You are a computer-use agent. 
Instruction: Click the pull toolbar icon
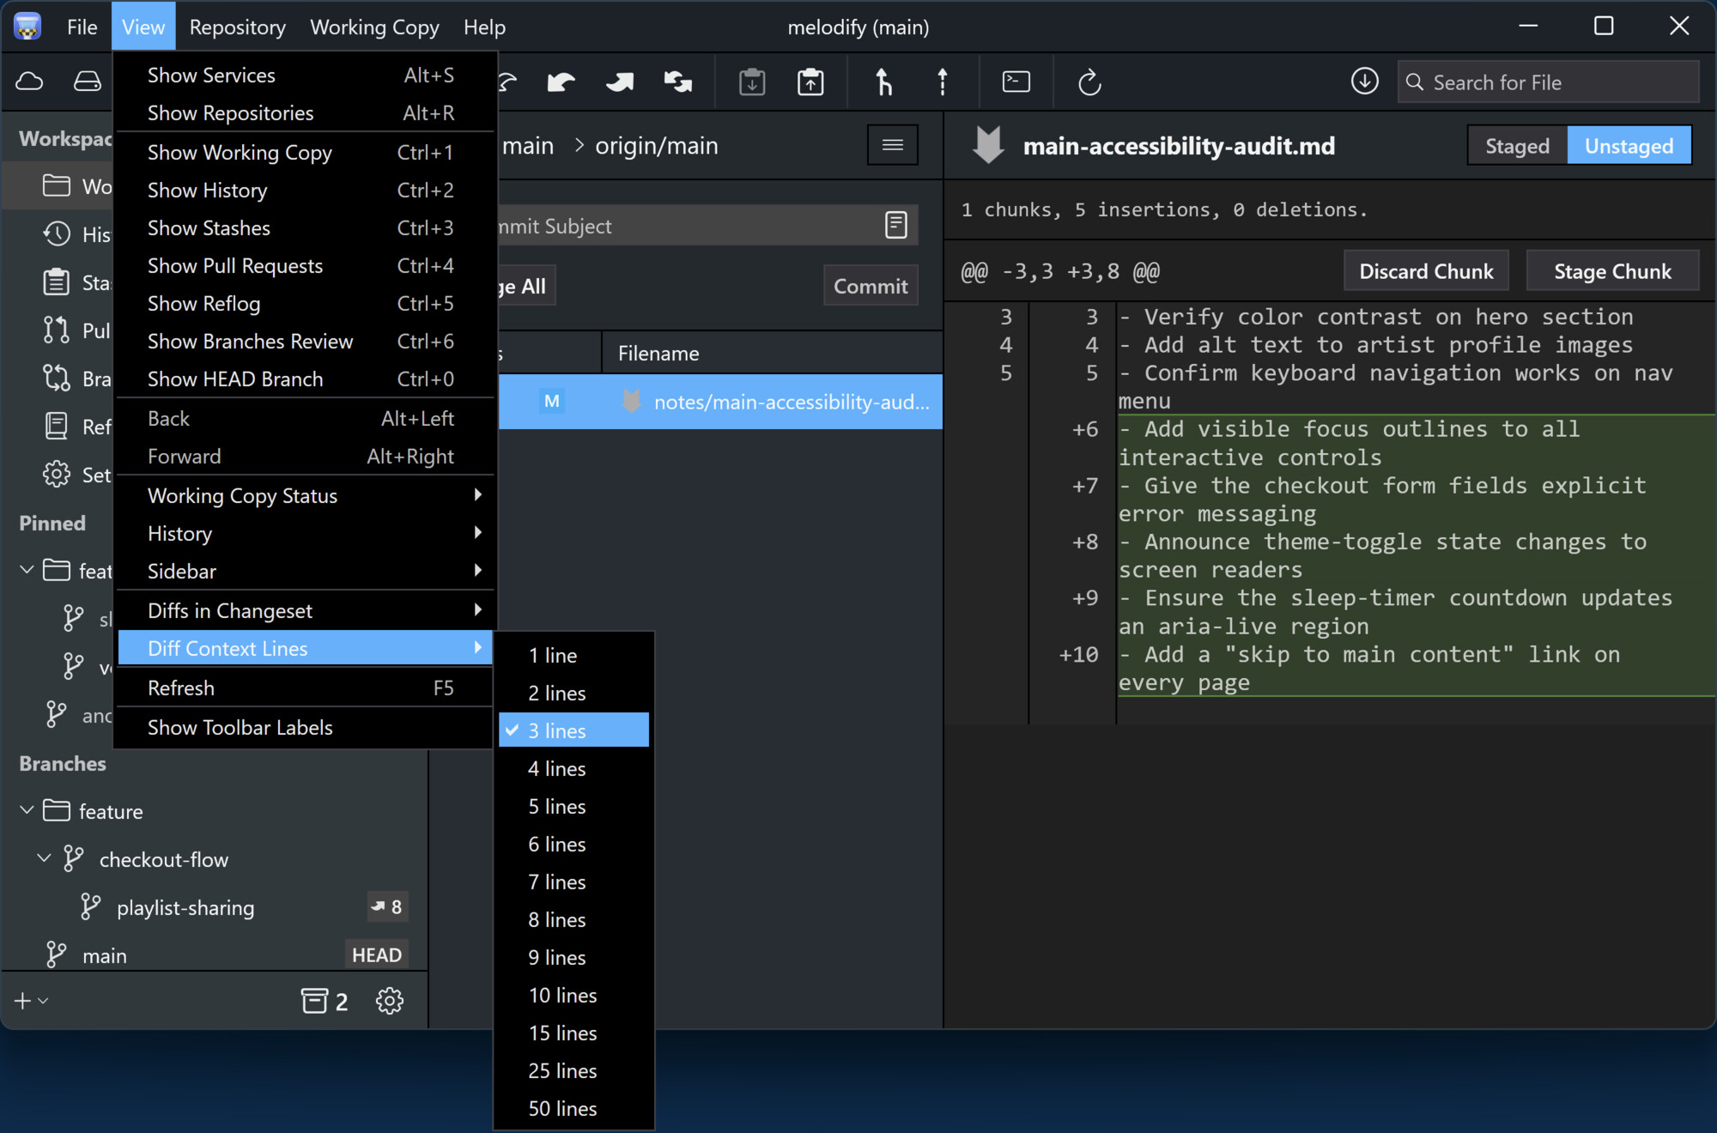[x=561, y=82]
